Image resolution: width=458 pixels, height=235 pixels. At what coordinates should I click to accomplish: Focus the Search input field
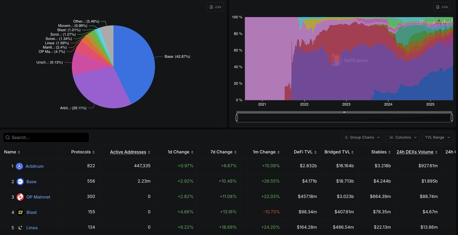click(46, 137)
